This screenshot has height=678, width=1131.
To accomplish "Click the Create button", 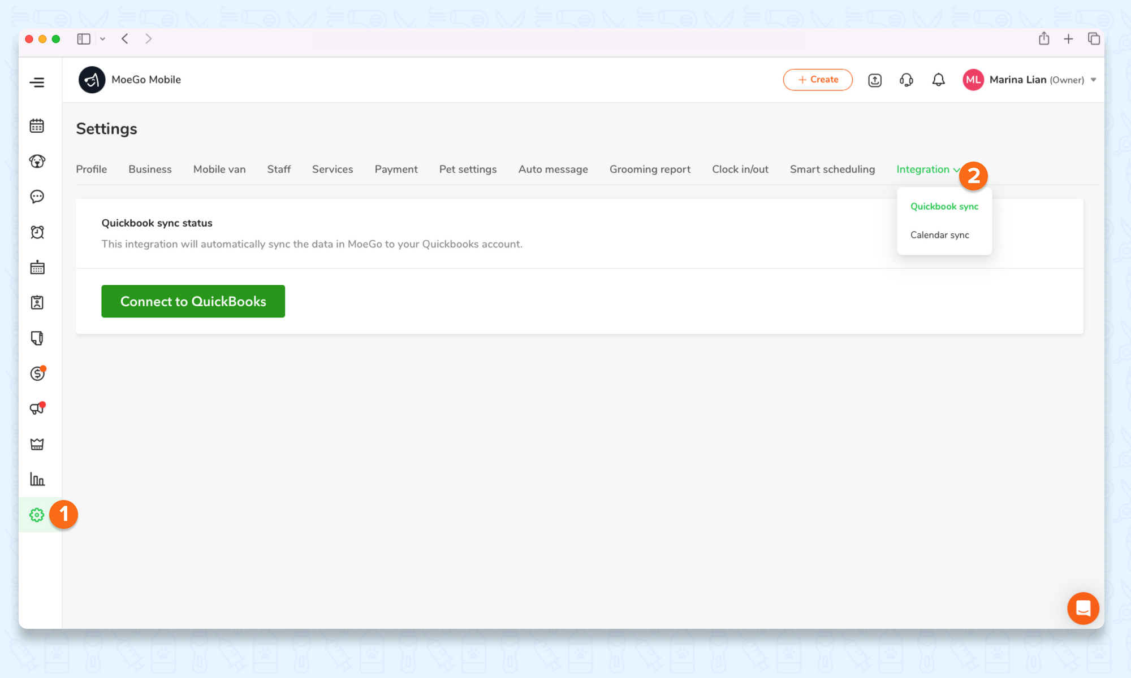I will click(818, 80).
